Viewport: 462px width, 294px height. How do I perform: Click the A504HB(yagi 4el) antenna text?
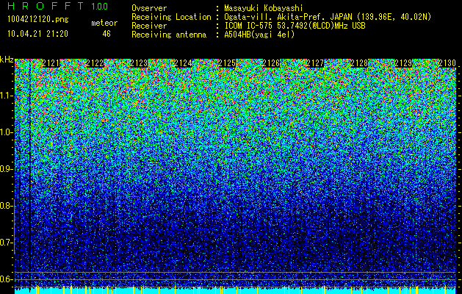tap(259, 35)
